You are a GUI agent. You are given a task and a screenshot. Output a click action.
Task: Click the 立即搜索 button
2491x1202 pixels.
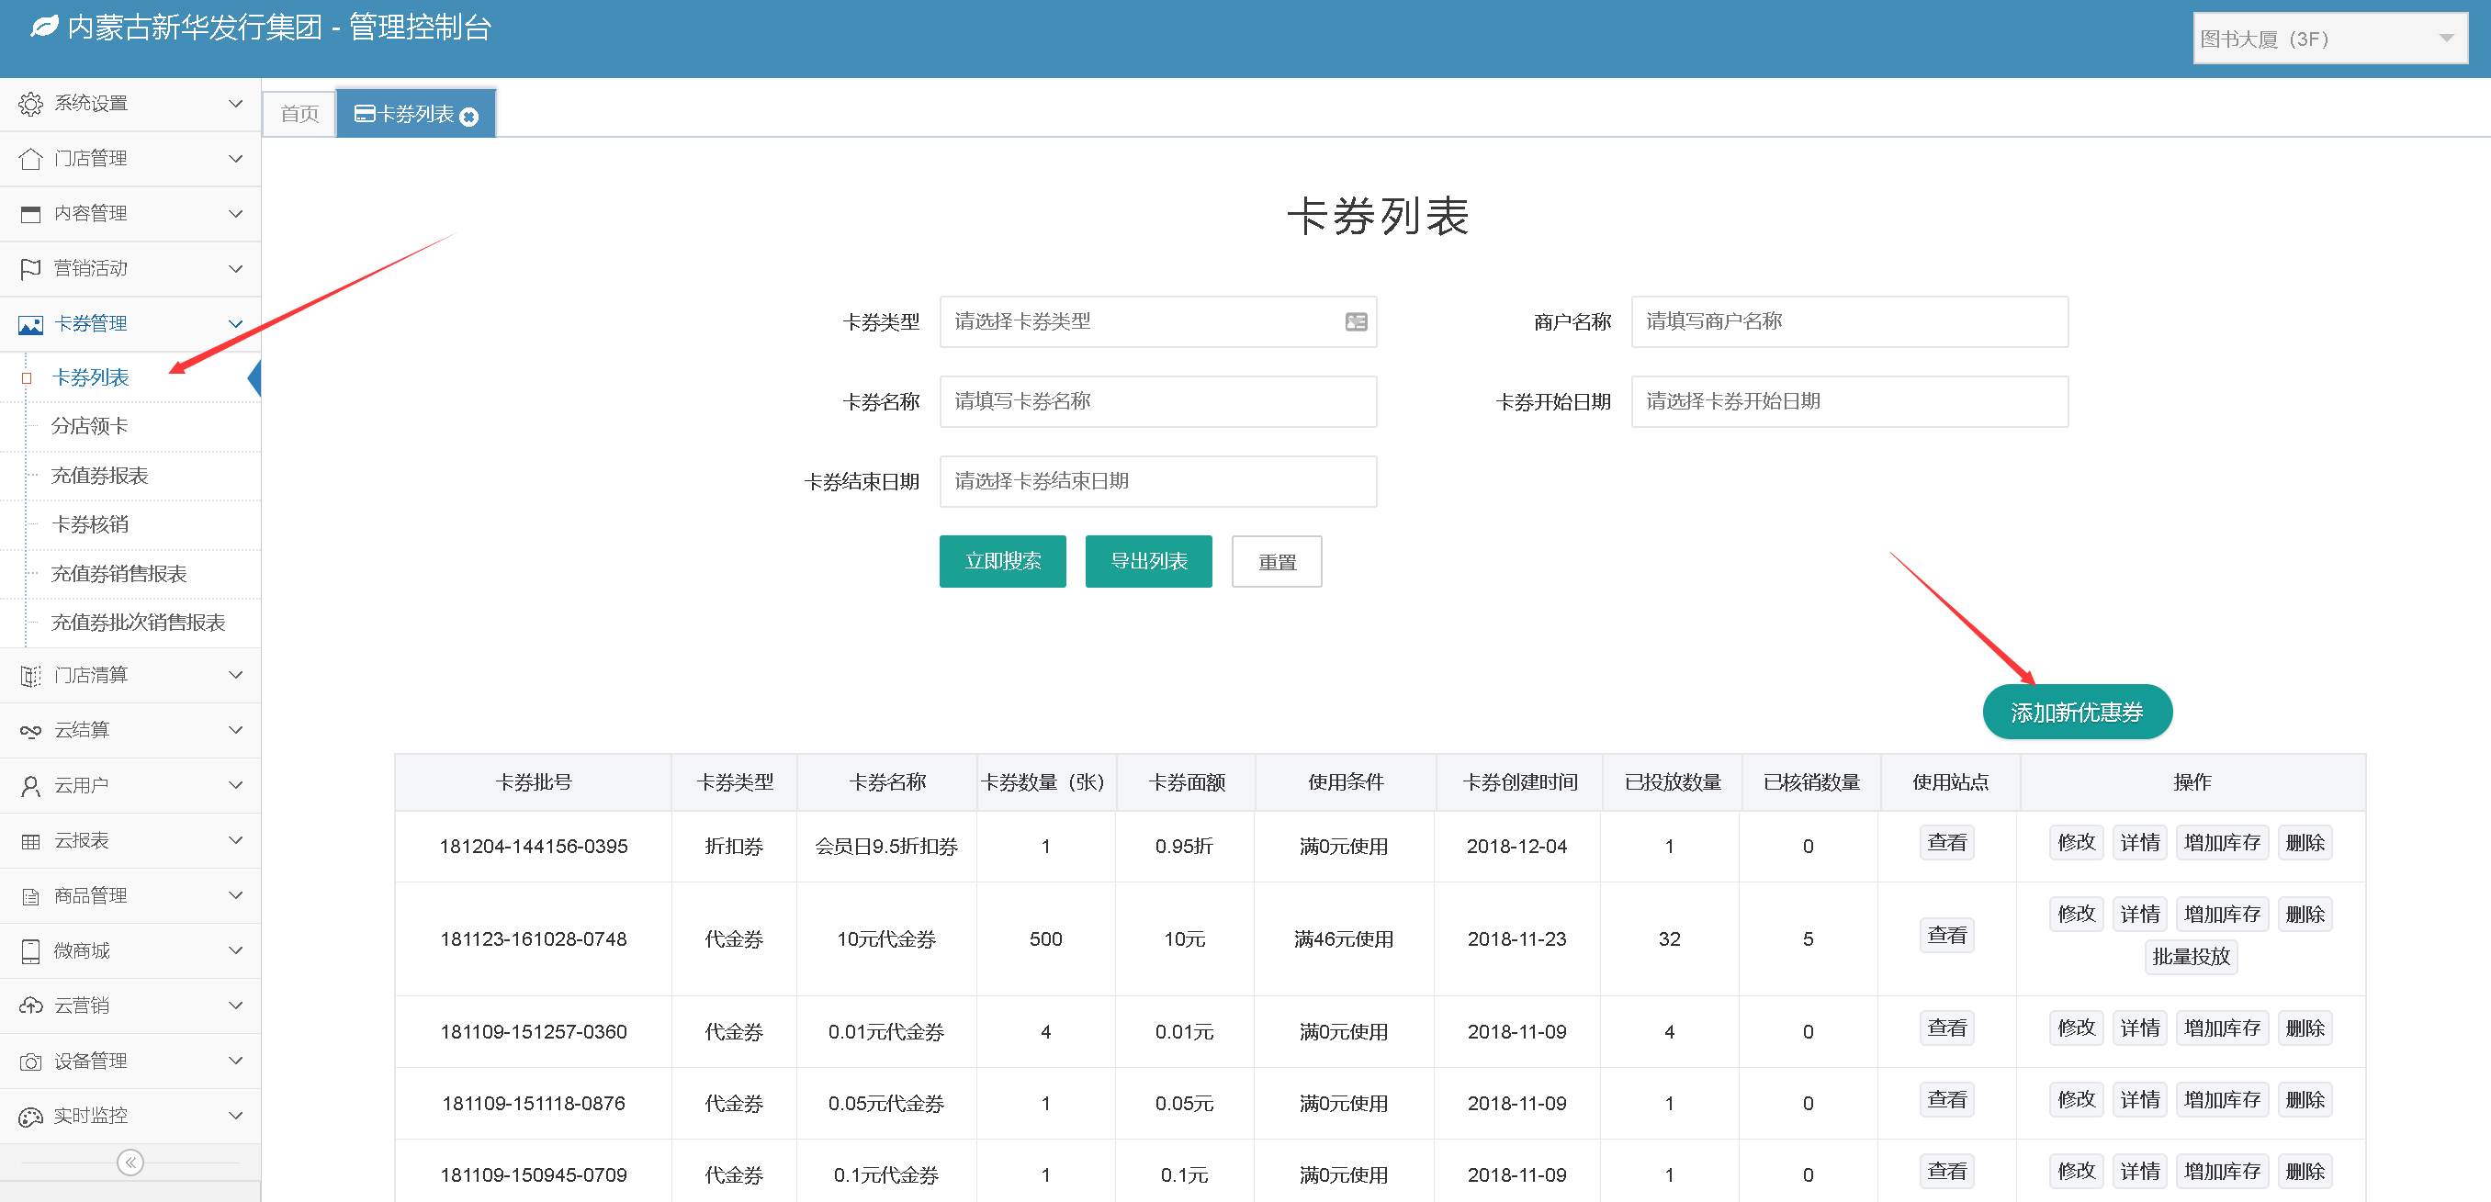click(1002, 561)
